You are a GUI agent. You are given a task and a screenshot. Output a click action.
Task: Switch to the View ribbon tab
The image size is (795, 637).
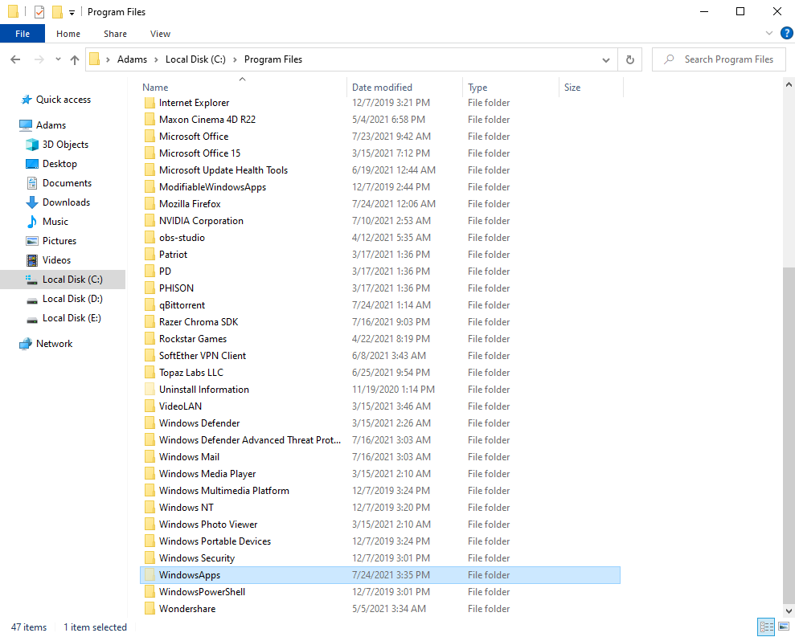point(160,34)
